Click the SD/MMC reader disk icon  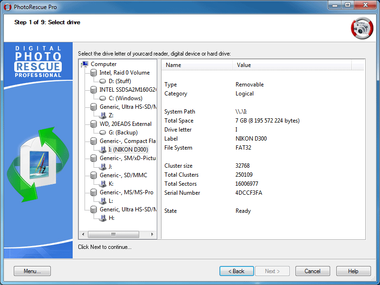click(94, 175)
